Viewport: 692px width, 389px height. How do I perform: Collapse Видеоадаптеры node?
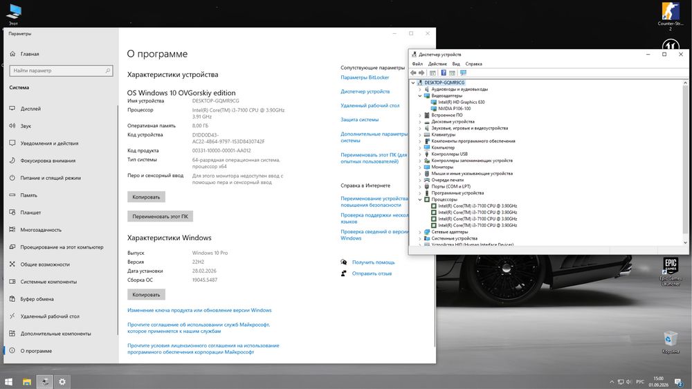420,96
